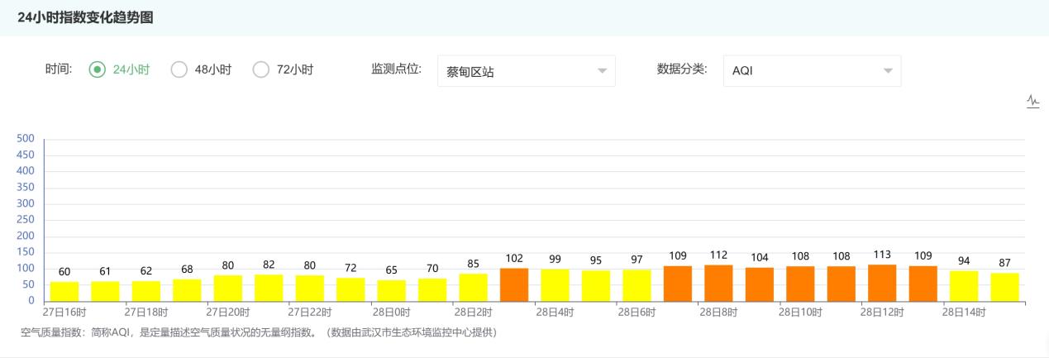Click the yellow bar with value 65

[392, 291]
